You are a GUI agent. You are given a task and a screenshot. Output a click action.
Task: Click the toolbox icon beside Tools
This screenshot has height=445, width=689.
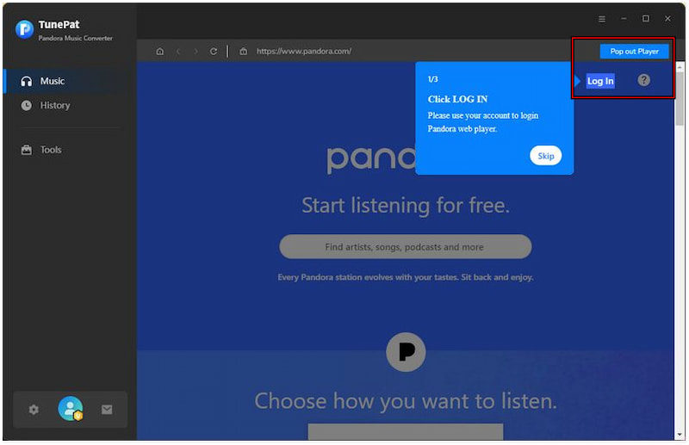27,150
